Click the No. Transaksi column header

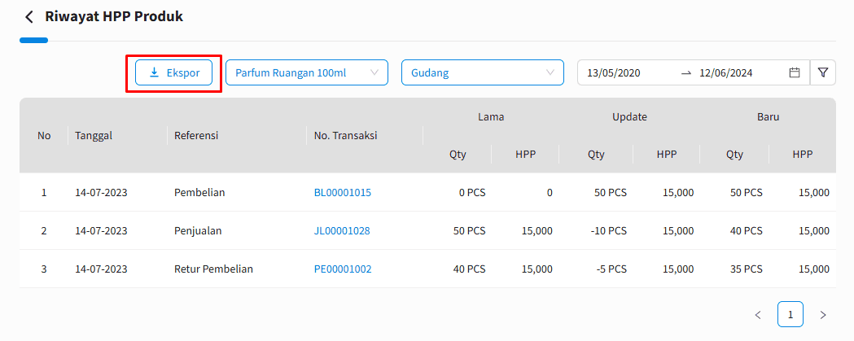tap(345, 136)
